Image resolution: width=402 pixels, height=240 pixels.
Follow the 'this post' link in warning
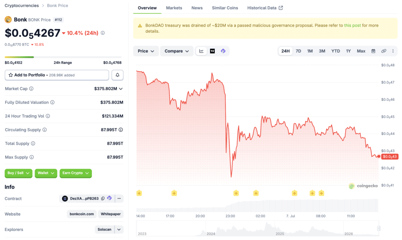[x=352, y=25]
